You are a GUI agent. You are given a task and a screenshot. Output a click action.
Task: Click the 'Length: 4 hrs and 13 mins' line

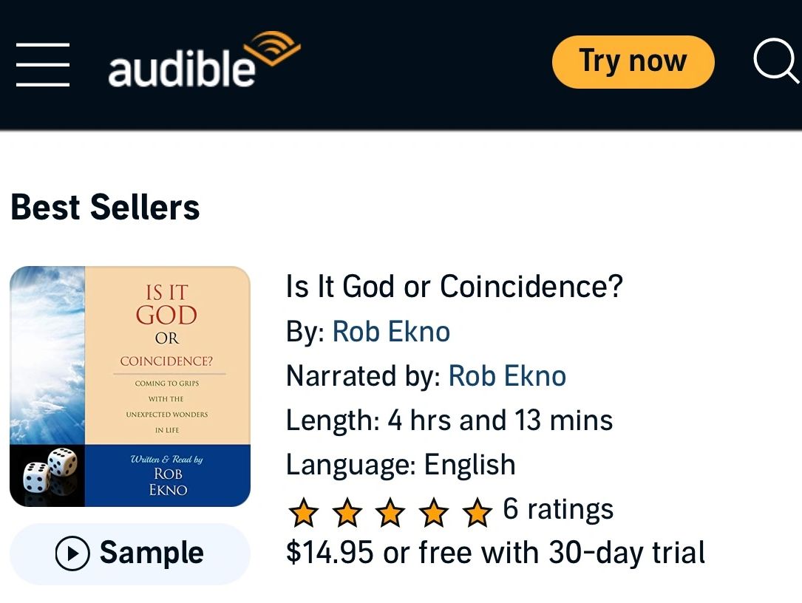pyautogui.click(x=449, y=420)
